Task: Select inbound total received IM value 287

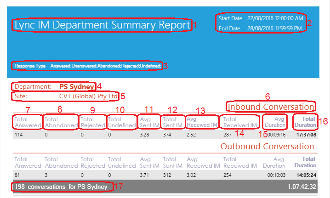Action: tap(228, 135)
